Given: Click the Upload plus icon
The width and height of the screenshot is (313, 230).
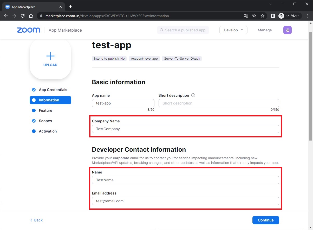Looking at the screenshot, I should [x=50, y=56].
